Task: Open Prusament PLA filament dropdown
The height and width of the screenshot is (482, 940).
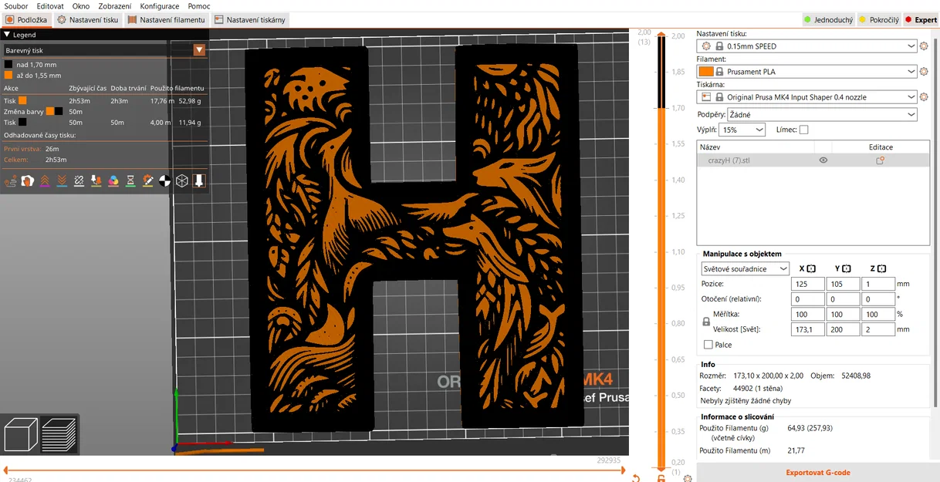Action: pyautogui.click(x=807, y=72)
